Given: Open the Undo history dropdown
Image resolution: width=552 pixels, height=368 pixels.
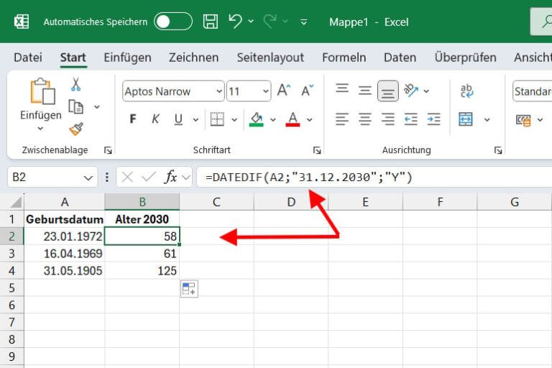Looking at the screenshot, I should [x=251, y=22].
